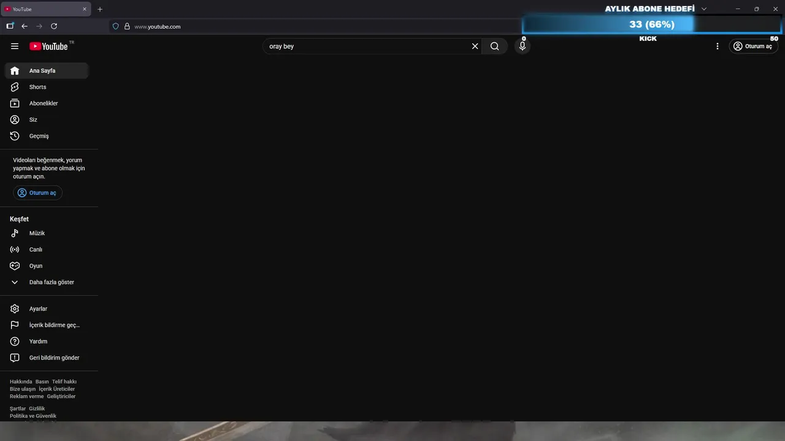
Task: Select the YouTube browser tab
Action: 46,9
